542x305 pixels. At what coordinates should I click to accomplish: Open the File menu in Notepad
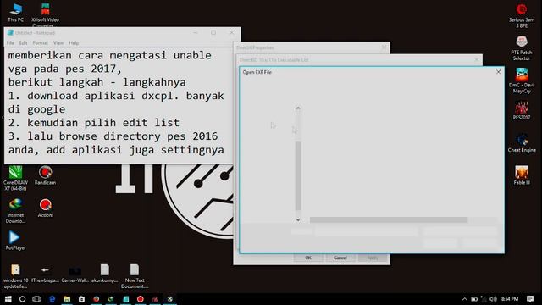[x=10, y=43]
